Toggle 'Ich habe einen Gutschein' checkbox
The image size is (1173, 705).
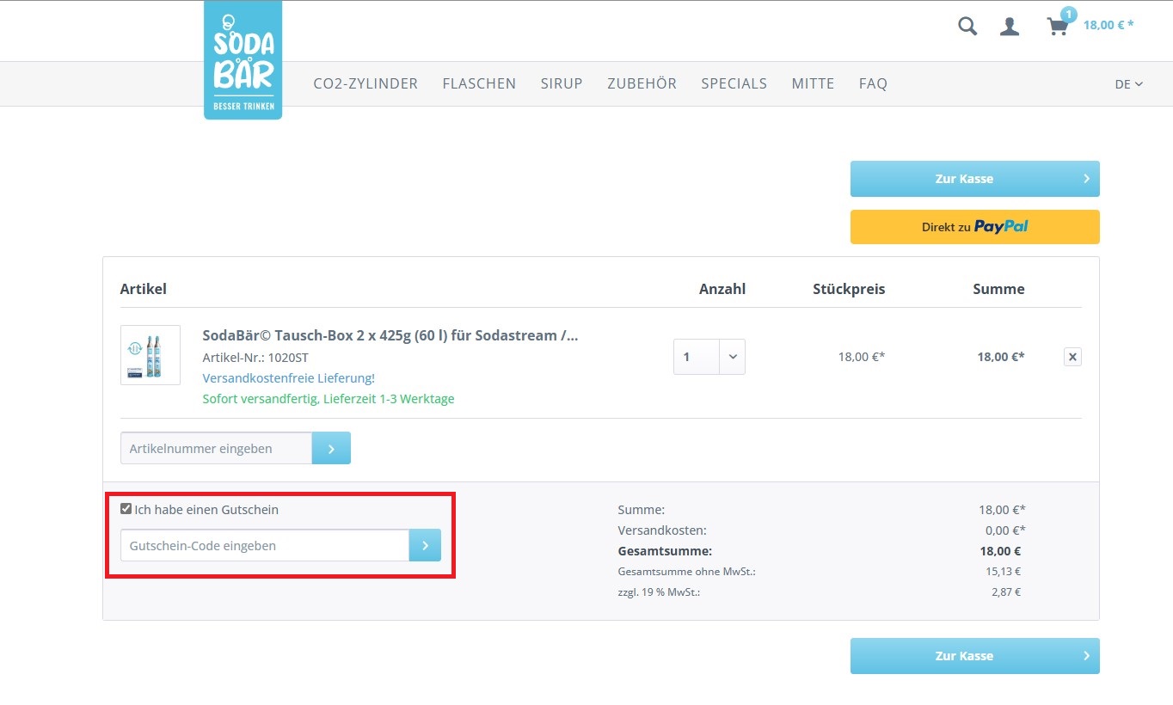pyautogui.click(x=126, y=509)
